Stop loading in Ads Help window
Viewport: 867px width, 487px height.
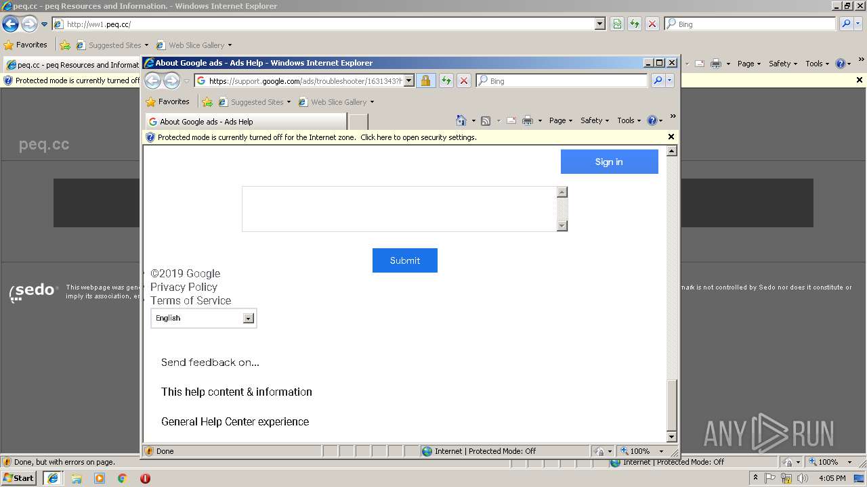click(464, 81)
